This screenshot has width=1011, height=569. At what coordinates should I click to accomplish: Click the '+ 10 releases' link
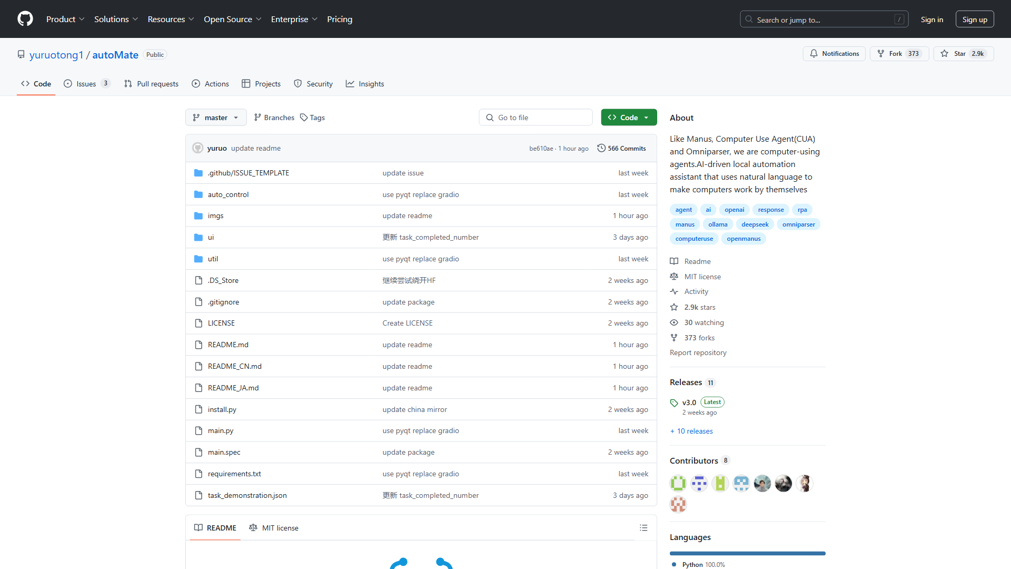[x=691, y=431]
